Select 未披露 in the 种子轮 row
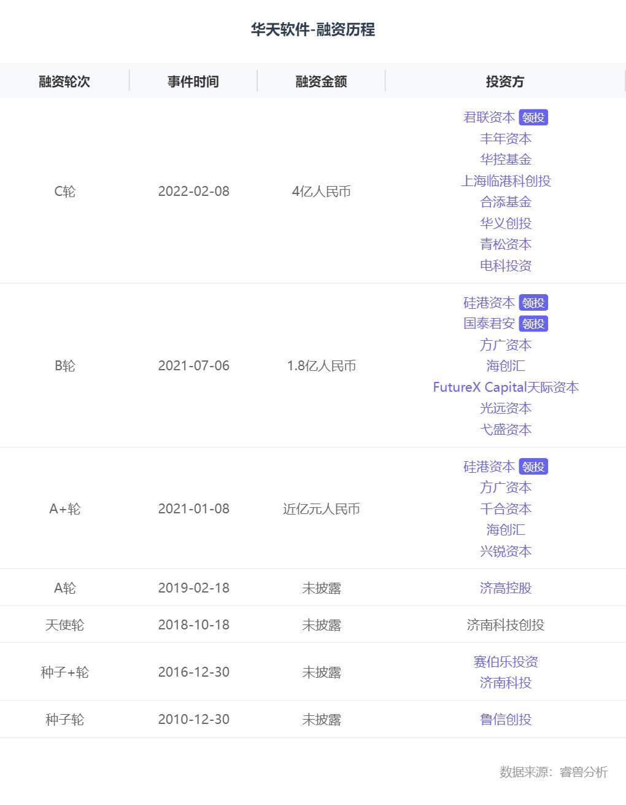 (x=322, y=720)
